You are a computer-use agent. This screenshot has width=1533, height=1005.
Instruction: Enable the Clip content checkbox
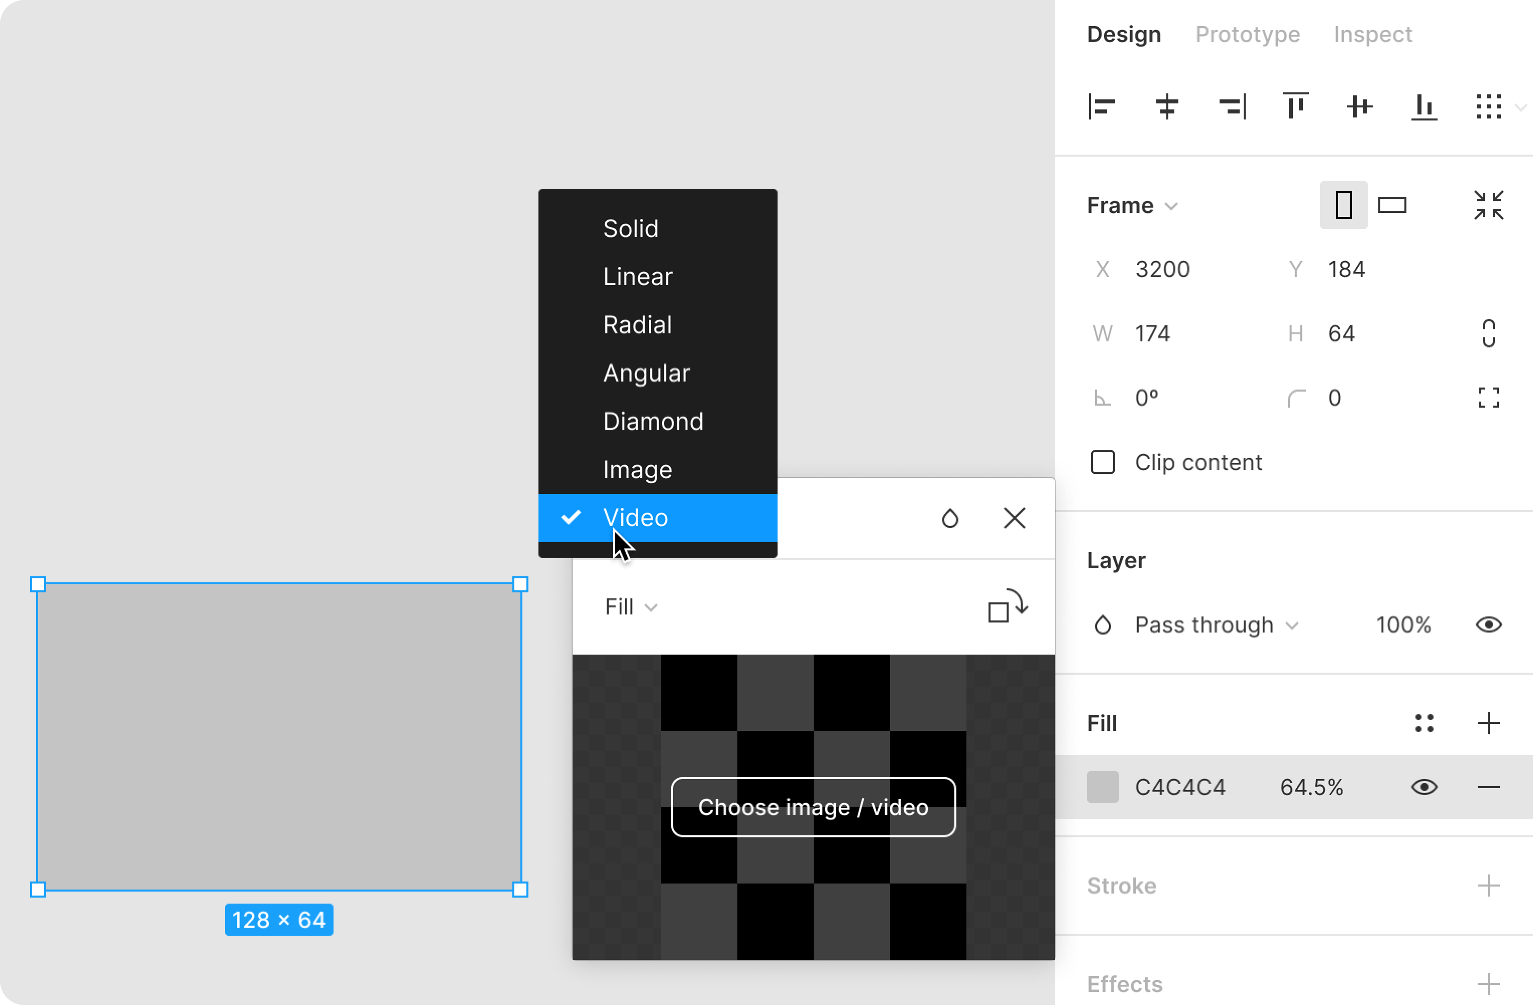(x=1103, y=462)
